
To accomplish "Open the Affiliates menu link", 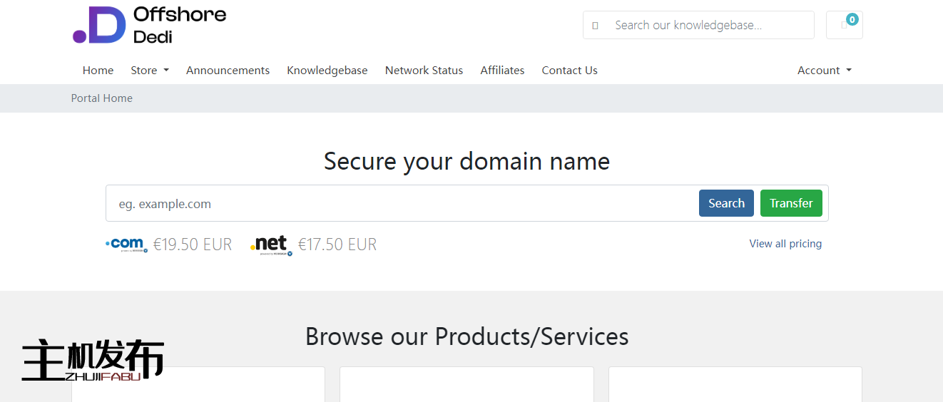I will tap(502, 71).
